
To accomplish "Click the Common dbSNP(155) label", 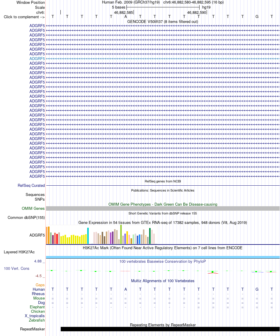I will [x=26, y=218].
